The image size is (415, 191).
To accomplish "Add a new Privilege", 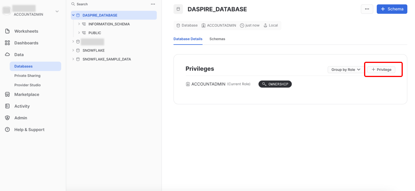I will (x=381, y=69).
